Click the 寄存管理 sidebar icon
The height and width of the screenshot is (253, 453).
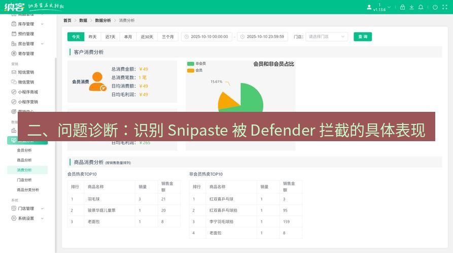click(14, 53)
